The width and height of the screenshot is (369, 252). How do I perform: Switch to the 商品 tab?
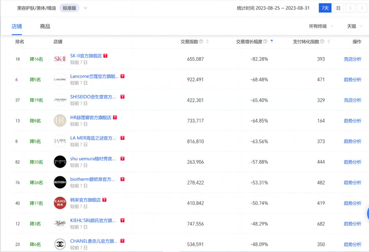click(x=45, y=26)
